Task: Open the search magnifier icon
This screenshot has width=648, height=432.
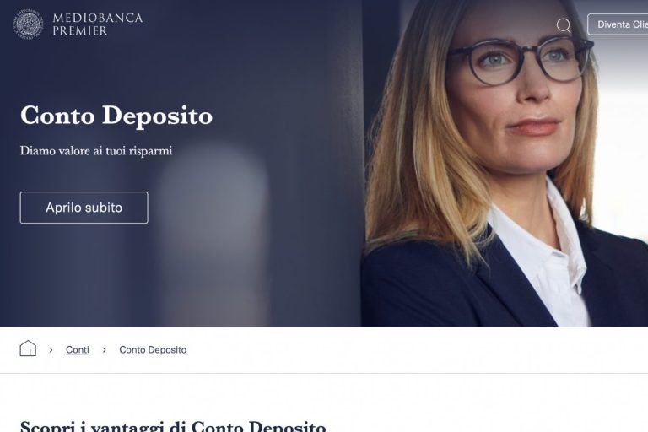Action: click(x=564, y=25)
